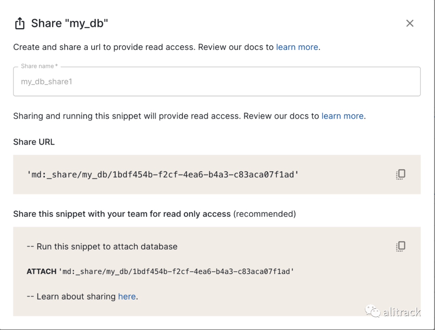Copy the ATTACH snippet with its copy icon
435x330 pixels.
tap(400, 246)
